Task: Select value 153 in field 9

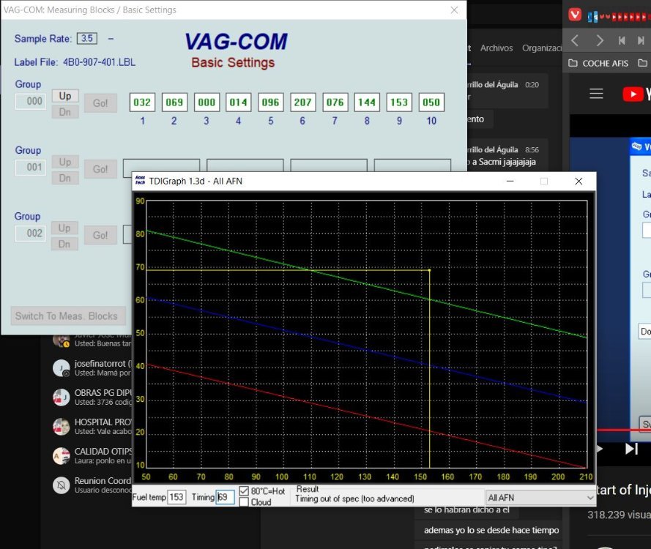Action: [x=399, y=102]
